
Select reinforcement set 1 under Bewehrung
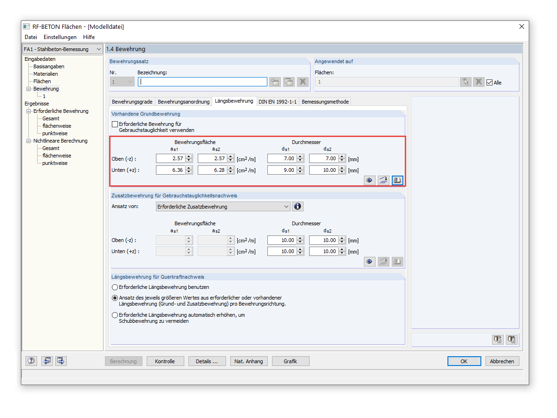[x=44, y=96]
